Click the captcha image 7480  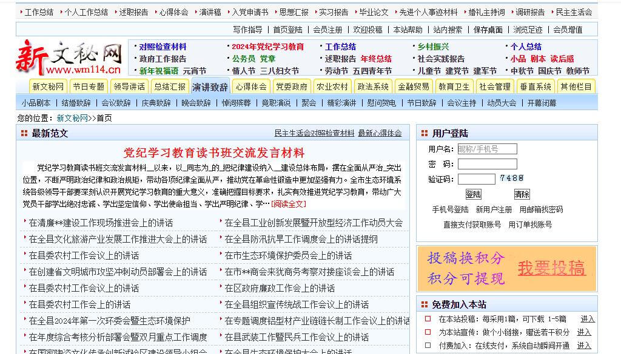coord(511,178)
